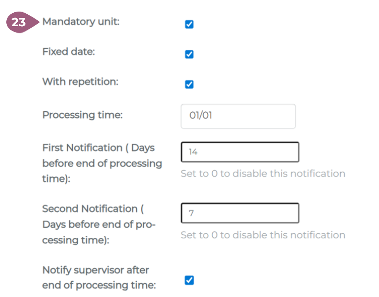
Task: Disable the With repetition checkbox
Action: (189, 85)
